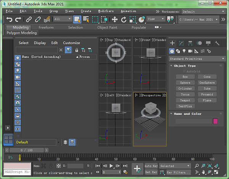
Task: Activate the Select Object tool
Action: [77, 19]
